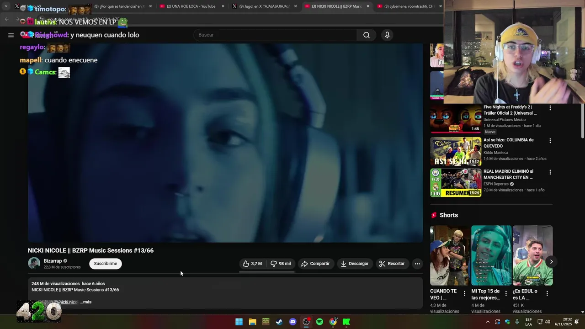Open options for ¿Es EDUL o es LA short
Image resolution: width=585 pixels, height=329 pixels.
point(547,293)
